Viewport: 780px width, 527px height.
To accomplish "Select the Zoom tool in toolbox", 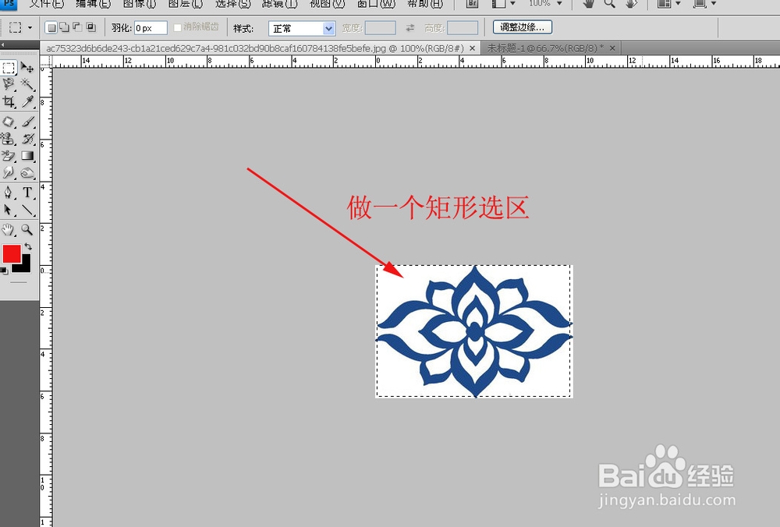I will 27,230.
